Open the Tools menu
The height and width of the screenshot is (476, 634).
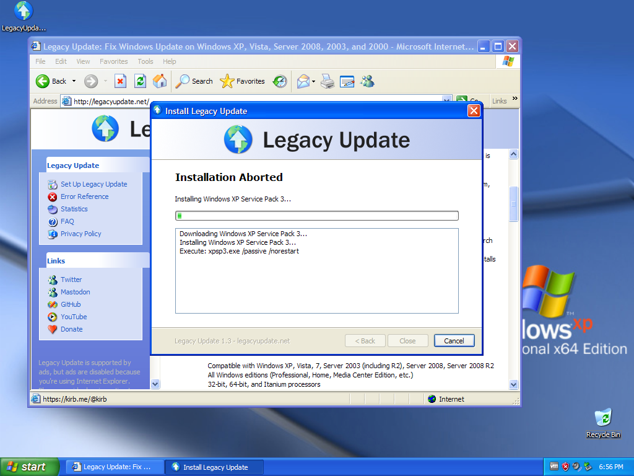[145, 61]
